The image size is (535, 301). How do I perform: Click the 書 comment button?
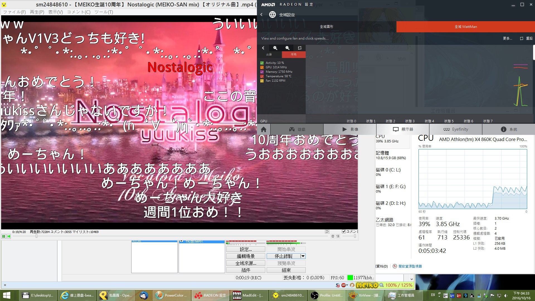[x=333, y=236]
